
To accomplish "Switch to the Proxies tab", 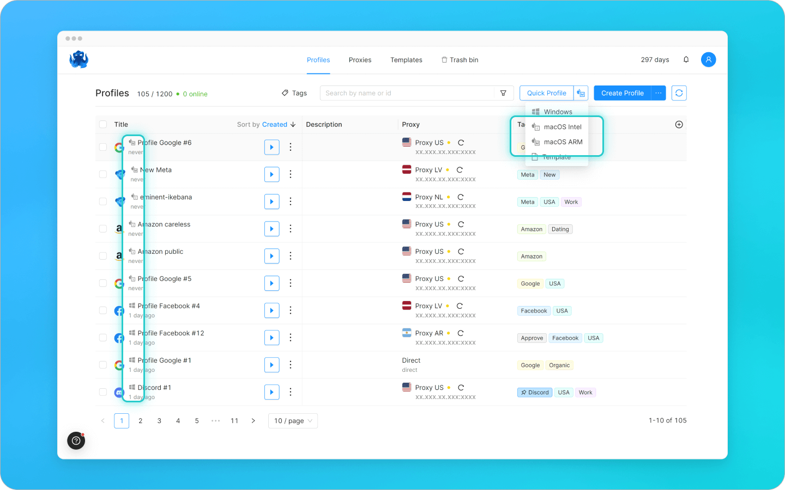I will (360, 60).
